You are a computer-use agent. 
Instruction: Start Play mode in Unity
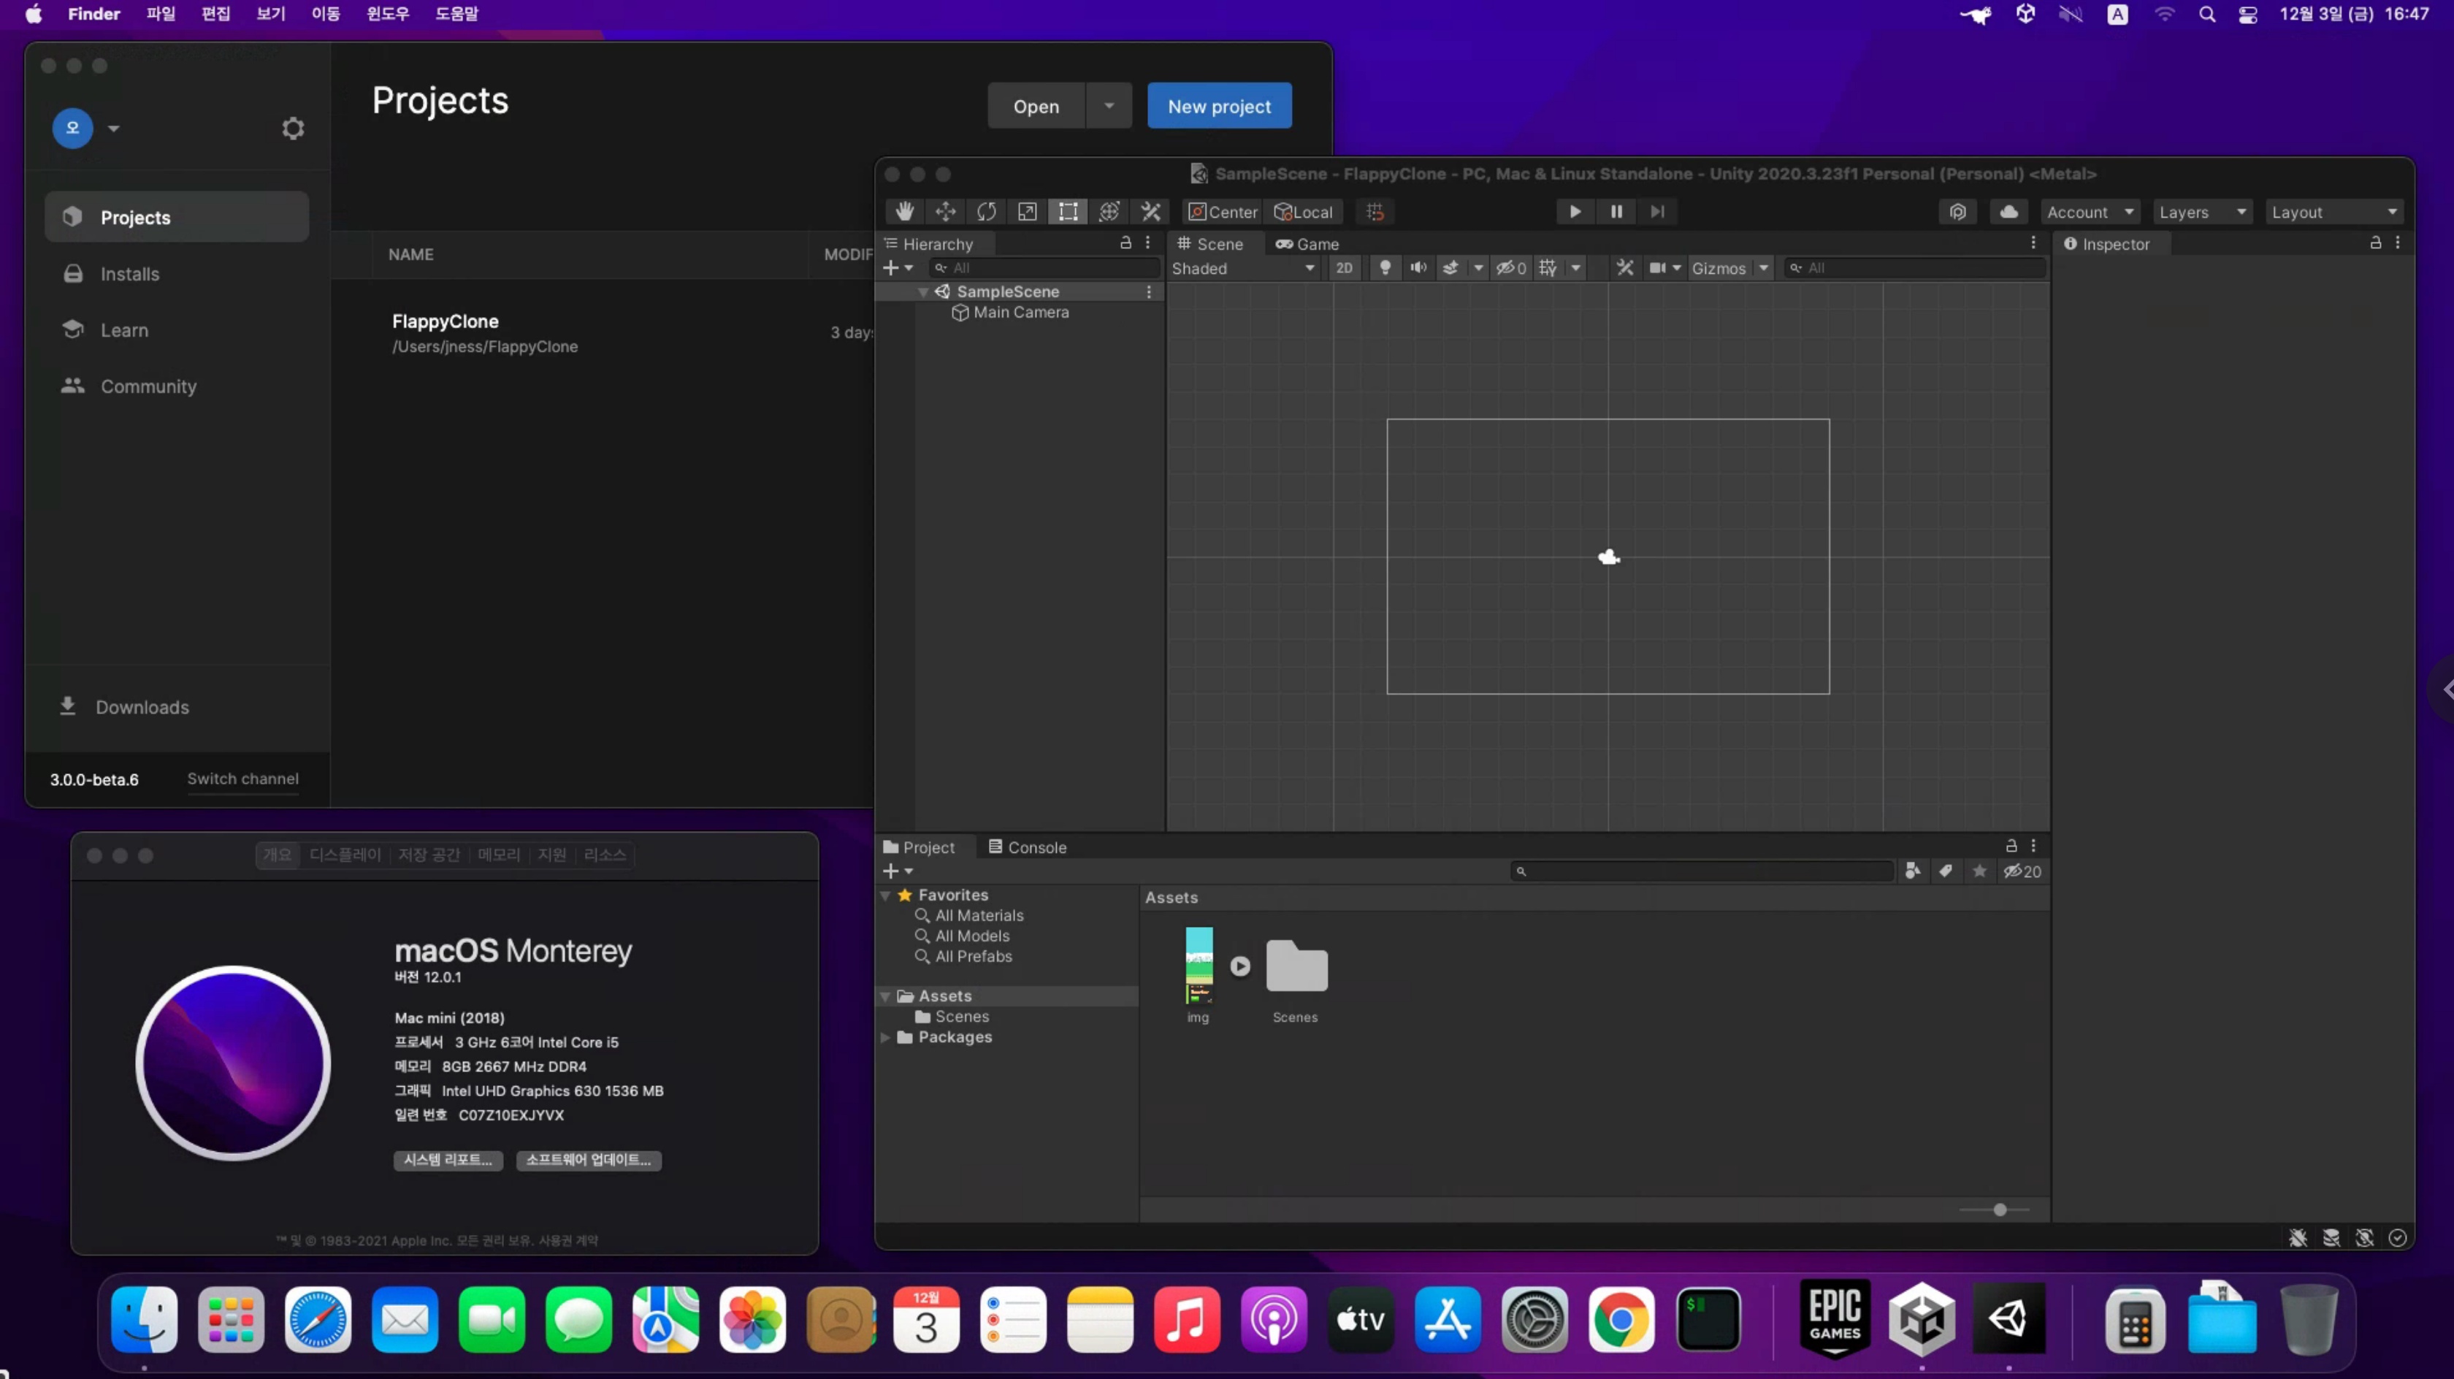click(x=1575, y=212)
